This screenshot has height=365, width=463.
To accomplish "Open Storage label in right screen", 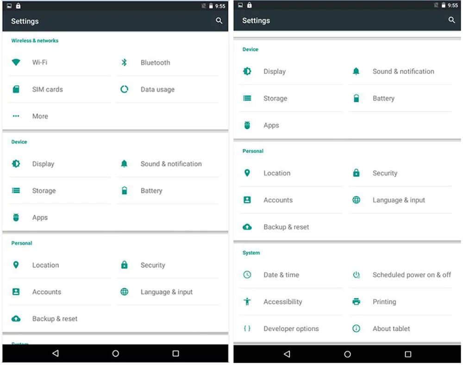I will pos(275,98).
